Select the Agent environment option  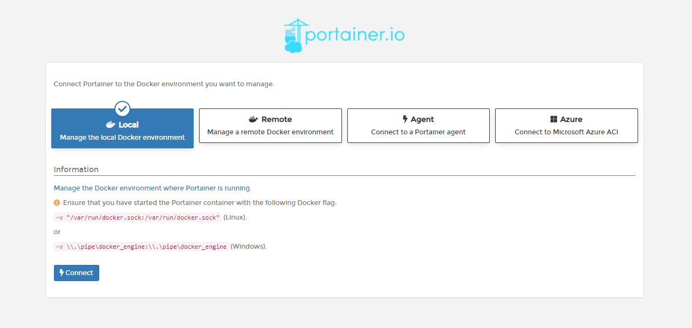(x=418, y=125)
